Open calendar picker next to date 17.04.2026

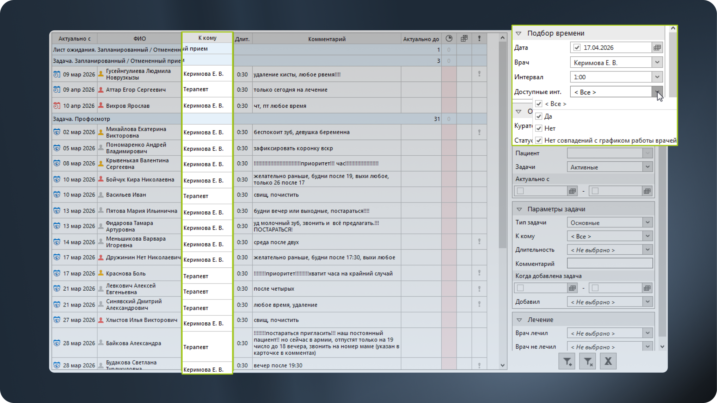(x=657, y=48)
